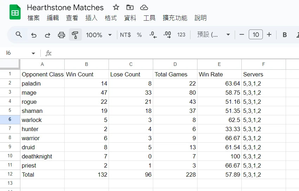Open the 說明 menu

[200, 18]
